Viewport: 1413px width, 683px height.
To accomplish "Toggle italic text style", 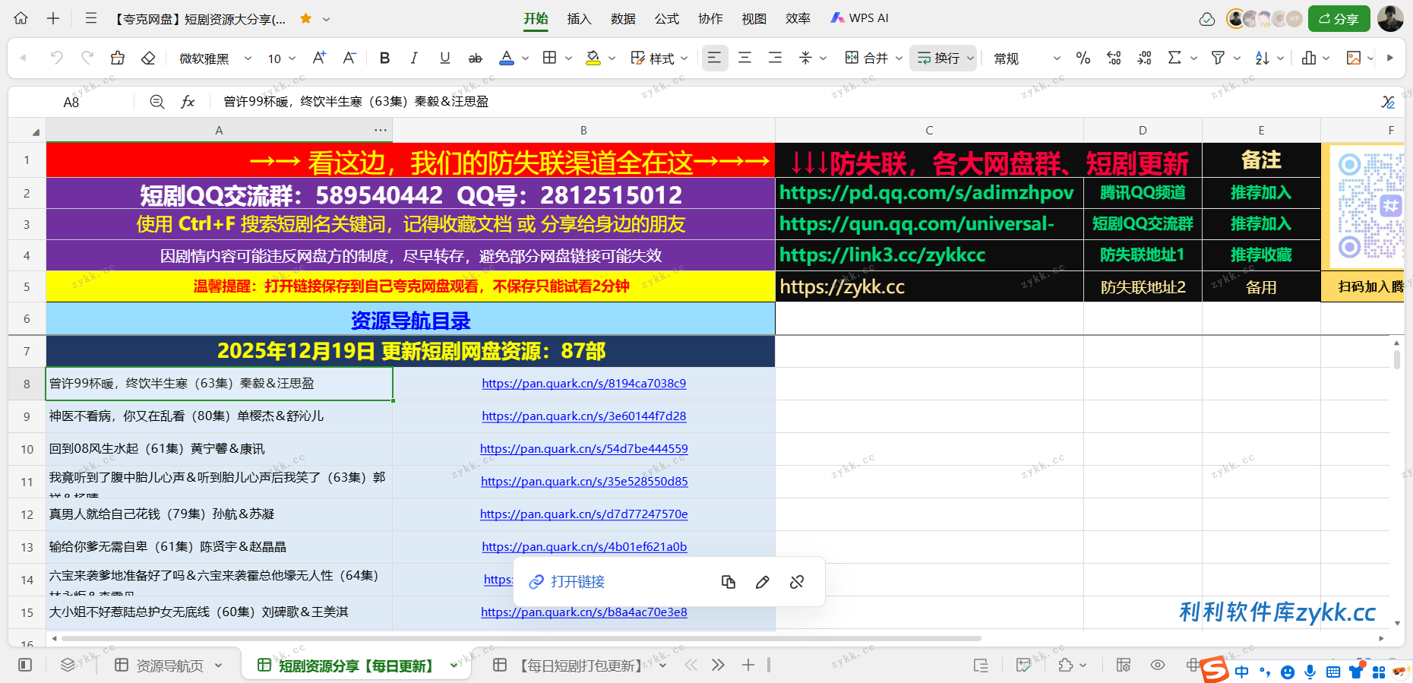I will (414, 58).
